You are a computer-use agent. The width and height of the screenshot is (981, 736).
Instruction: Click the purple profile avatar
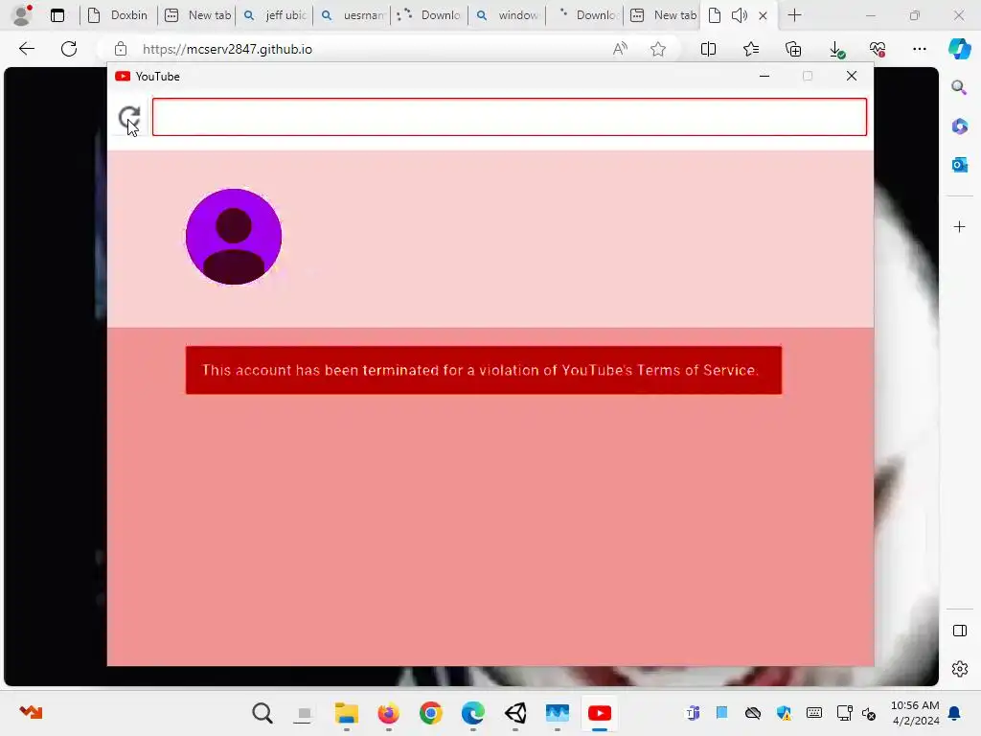234,237
